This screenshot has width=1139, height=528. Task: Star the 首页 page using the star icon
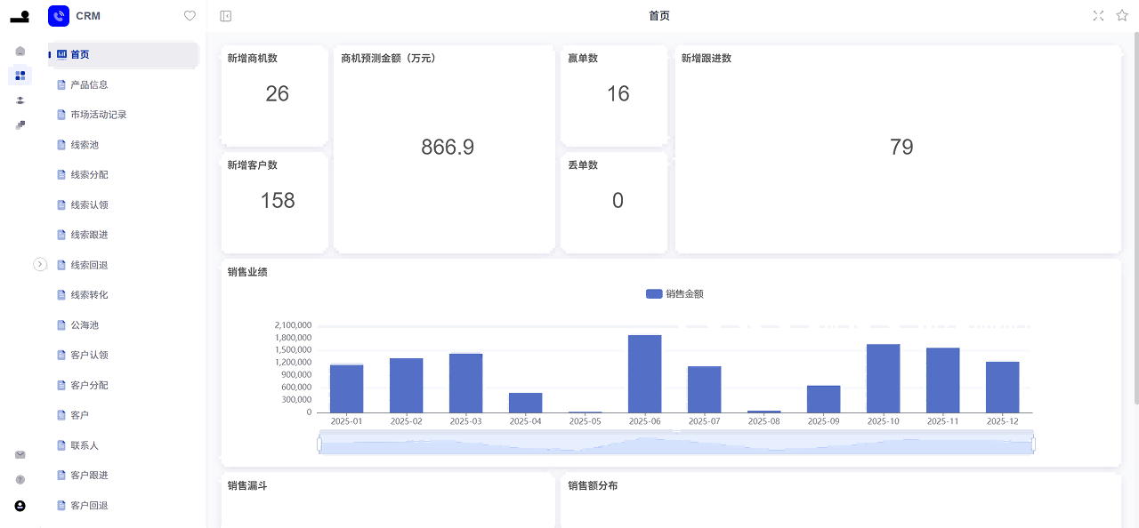(1121, 15)
